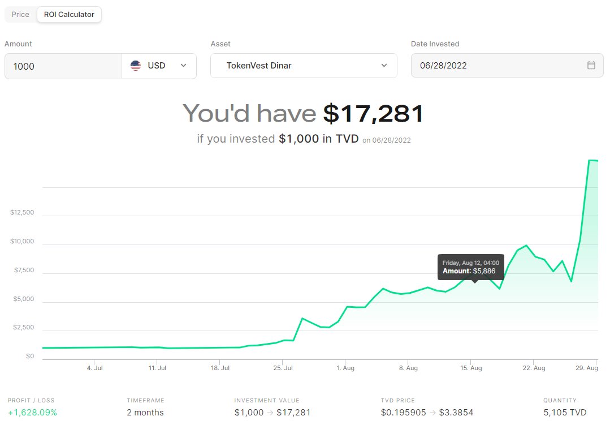
Task: Click the US flag currency icon
Action: pos(135,66)
